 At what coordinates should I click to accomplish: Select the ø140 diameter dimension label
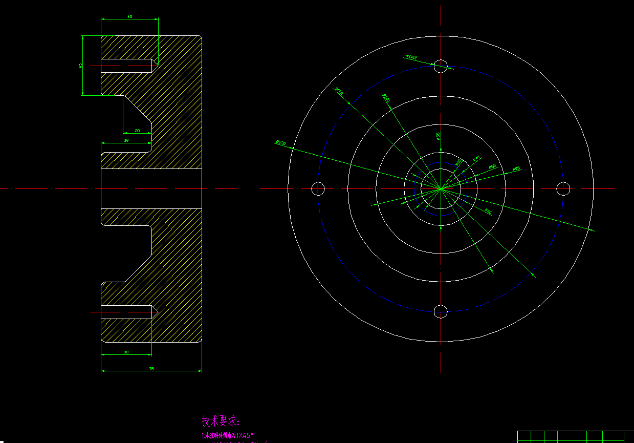pyautogui.click(x=387, y=98)
